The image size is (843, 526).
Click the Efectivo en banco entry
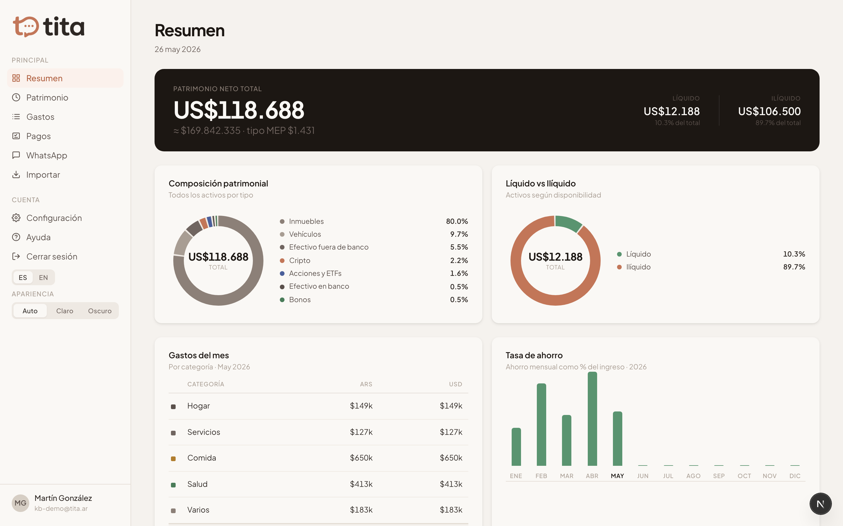coord(374,286)
